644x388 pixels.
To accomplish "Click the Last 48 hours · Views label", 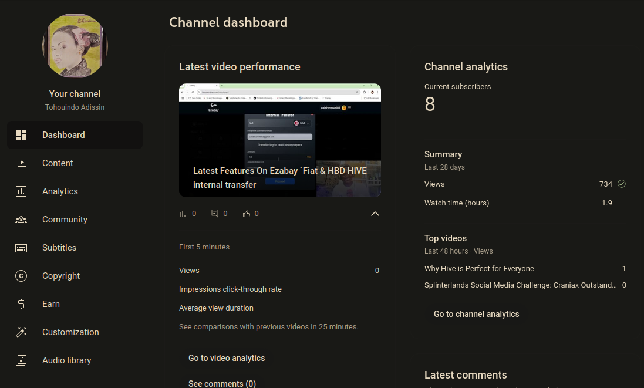I will [x=458, y=251].
